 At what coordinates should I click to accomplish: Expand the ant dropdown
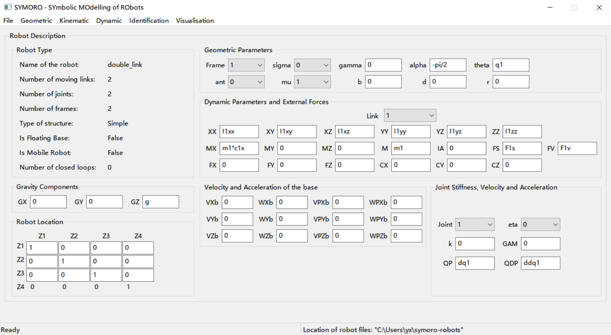pyautogui.click(x=246, y=82)
